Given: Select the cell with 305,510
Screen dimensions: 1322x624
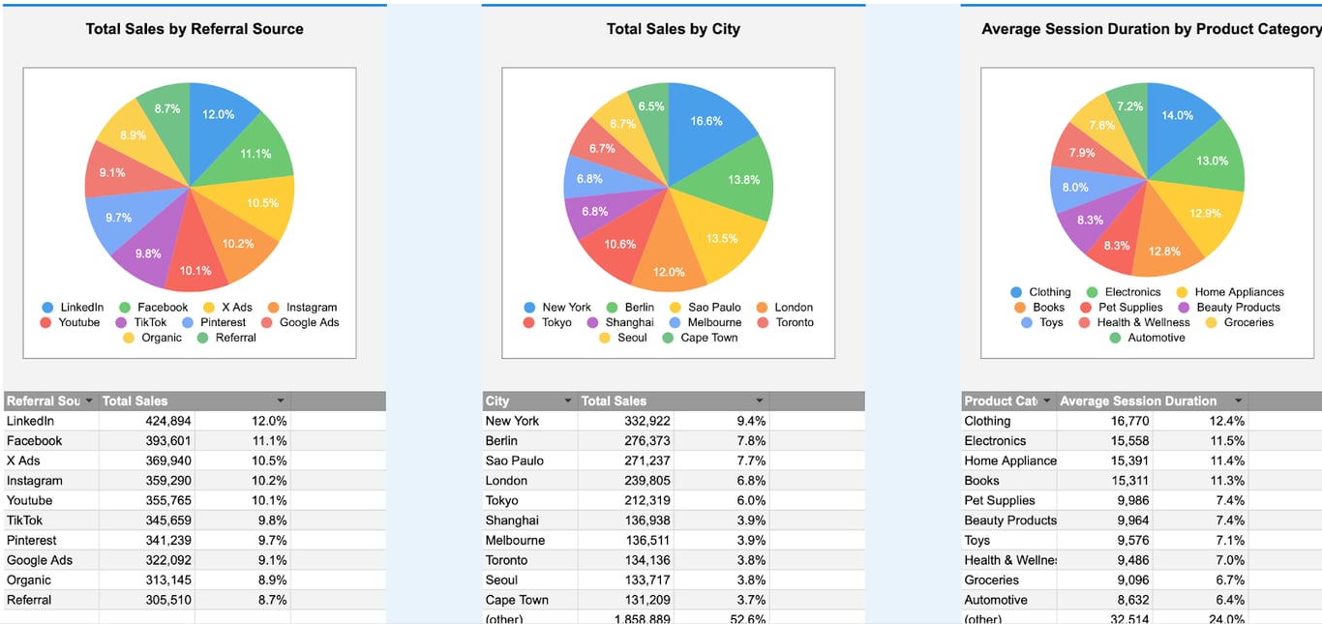Looking at the screenshot, I should coord(146,600).
